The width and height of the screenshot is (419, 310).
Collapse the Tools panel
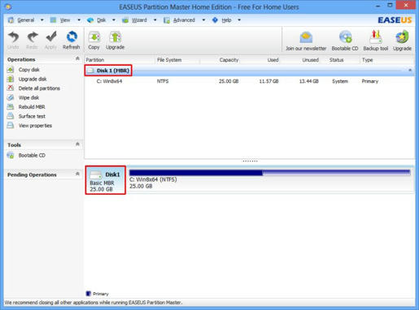[x=77, y=144]
